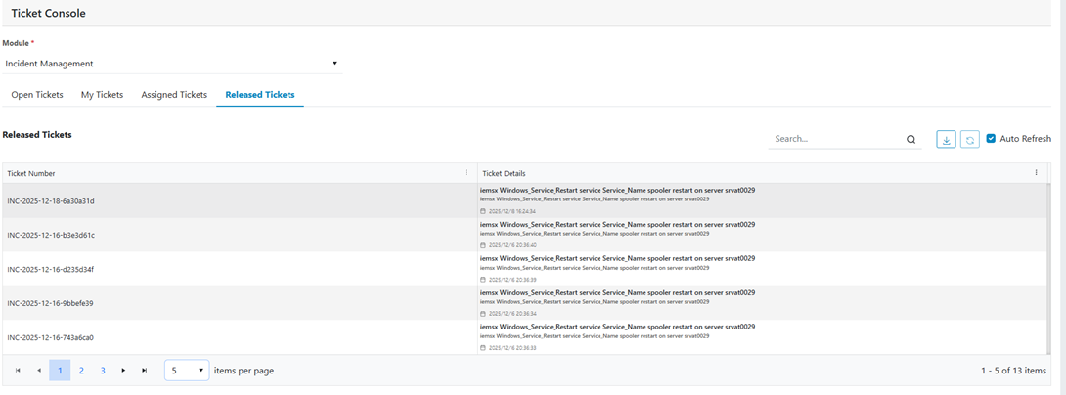Open ticket INC-2025-12-18-6a30a31d
1066x395 pixels.
click(x=51, y=201)
